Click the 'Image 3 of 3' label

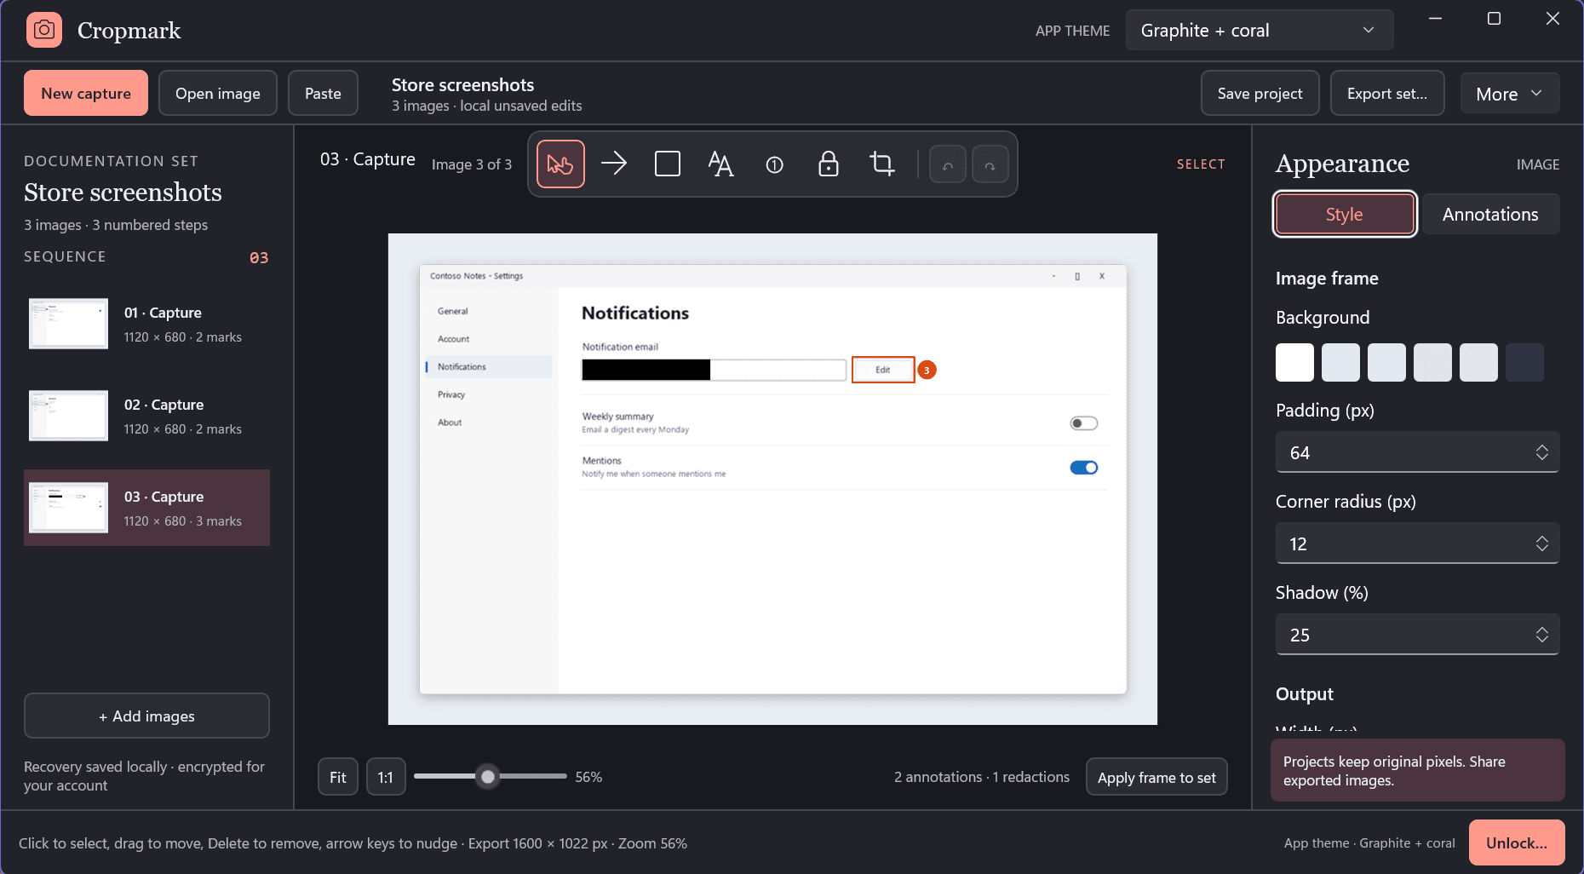(x=472, y=164)
